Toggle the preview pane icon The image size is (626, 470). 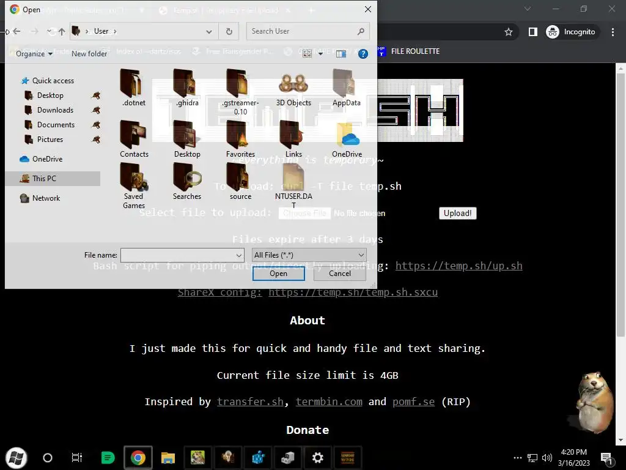(x=341, y=54)
